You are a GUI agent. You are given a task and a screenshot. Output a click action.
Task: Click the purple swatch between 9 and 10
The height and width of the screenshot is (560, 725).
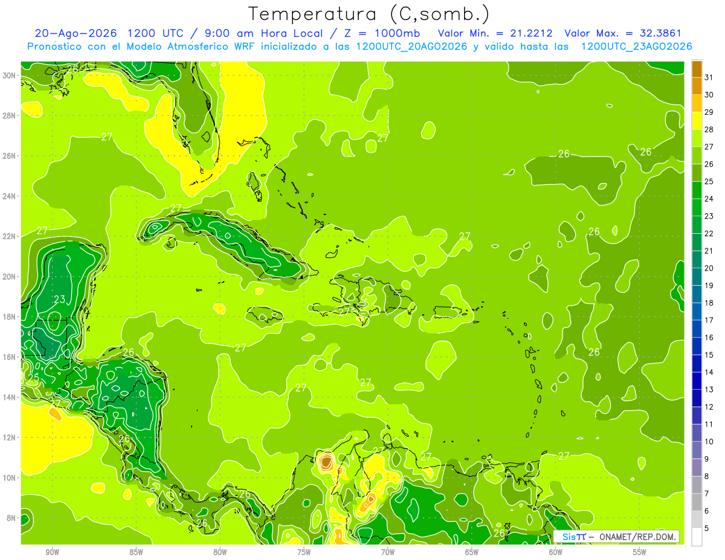pos(697,450)
